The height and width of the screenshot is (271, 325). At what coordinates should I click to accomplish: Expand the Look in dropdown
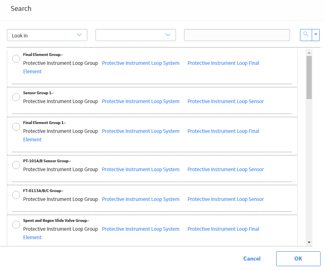pos(47,35)
